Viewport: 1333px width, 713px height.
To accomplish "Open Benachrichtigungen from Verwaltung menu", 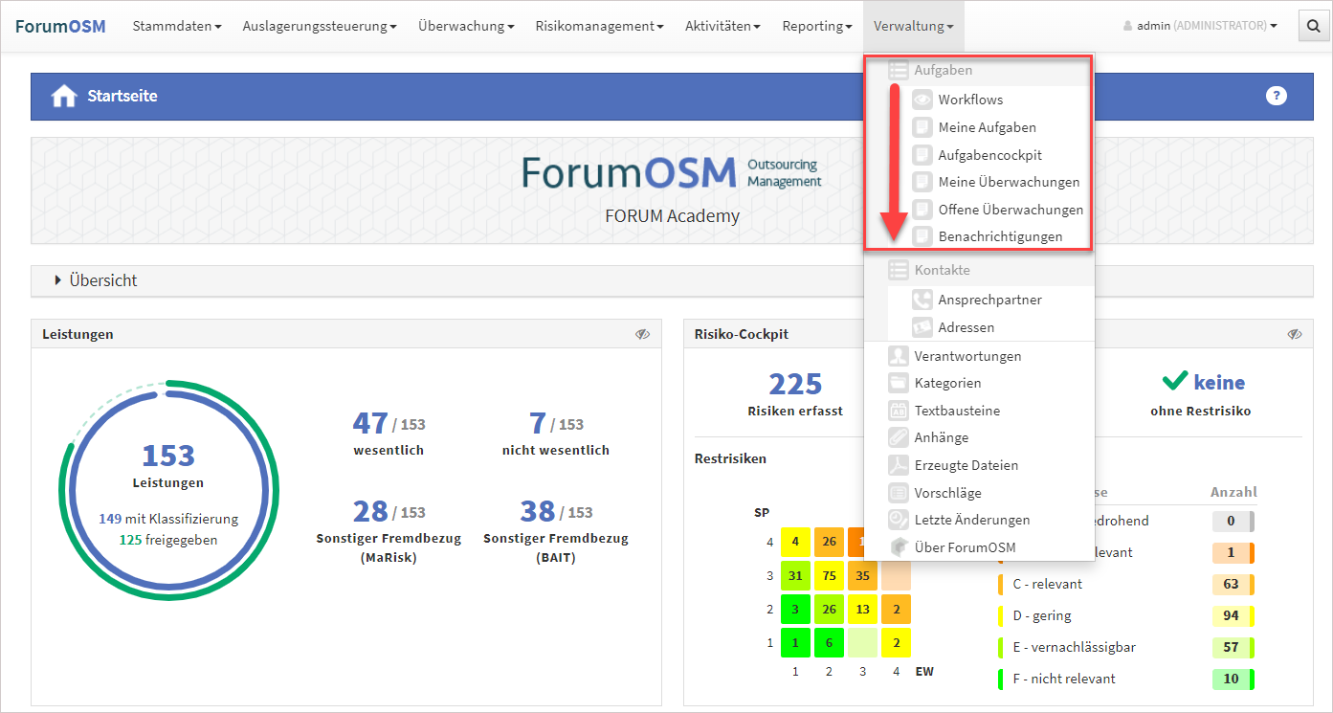I will [1000, 236].
